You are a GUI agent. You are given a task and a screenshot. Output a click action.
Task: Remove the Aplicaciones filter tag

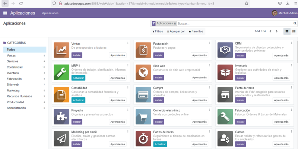click(x=175, y=23)
